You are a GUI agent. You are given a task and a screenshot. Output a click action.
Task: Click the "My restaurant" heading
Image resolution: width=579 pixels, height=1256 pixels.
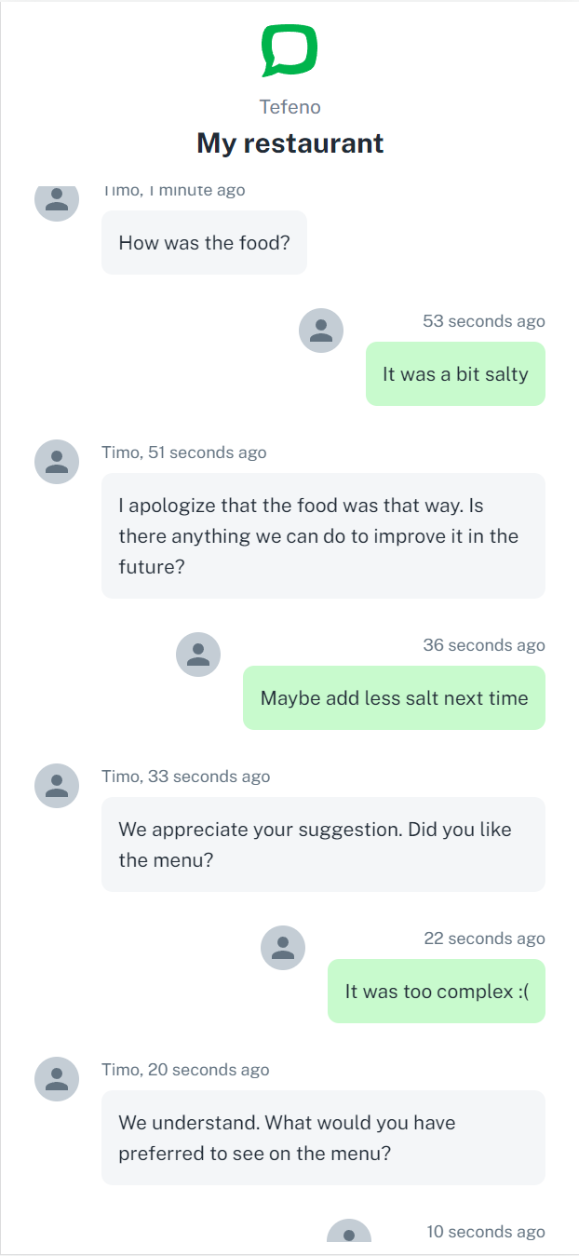point(289,143)
